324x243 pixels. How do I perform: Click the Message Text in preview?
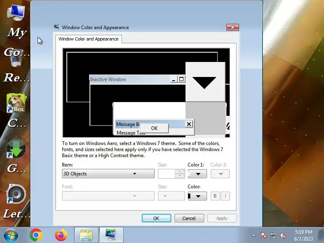coord(131,133)
